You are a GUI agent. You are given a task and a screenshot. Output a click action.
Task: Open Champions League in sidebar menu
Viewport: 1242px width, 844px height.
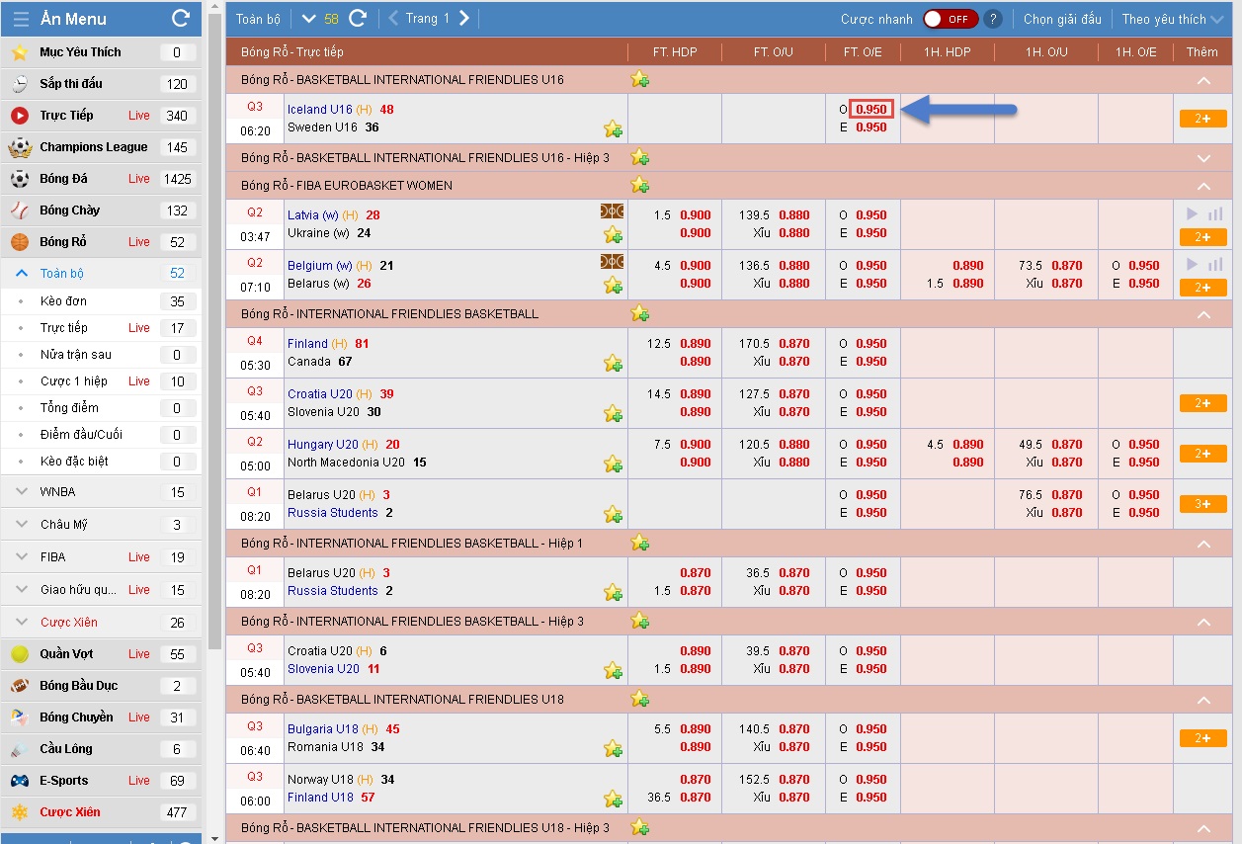pos(93,147)
